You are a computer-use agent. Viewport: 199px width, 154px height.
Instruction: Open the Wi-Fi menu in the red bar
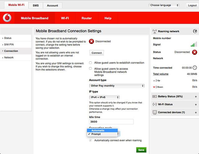pos(65,18)
